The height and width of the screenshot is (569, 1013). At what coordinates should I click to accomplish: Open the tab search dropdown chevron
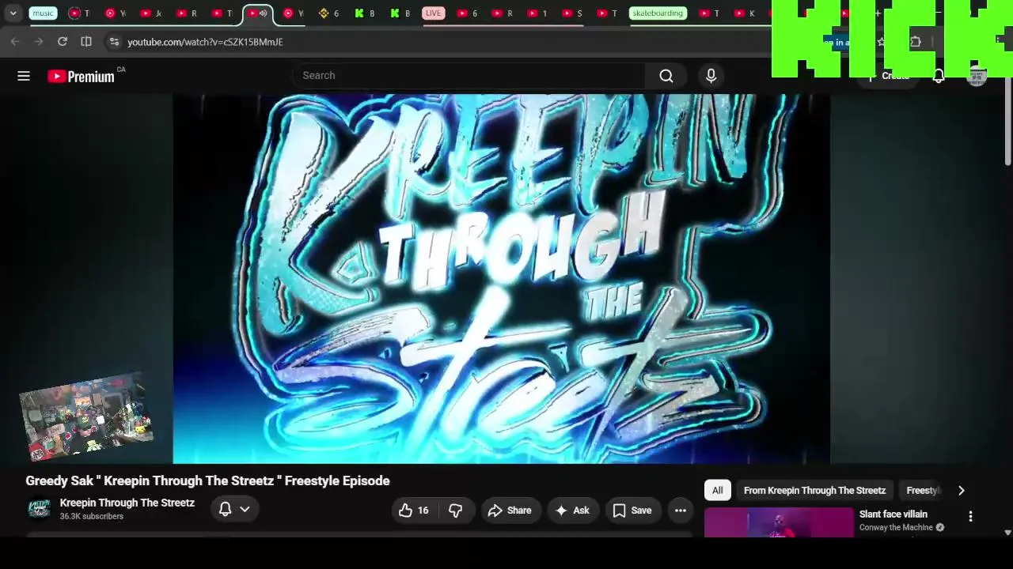[x=13, y=13]
